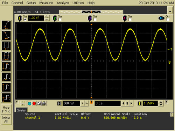Screen dimensions: 175x131
Task: Open the Measure menu
Action: click(x=46, y=3)
